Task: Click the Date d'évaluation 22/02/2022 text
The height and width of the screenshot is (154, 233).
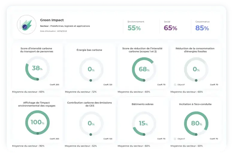Action: [54, 31]
